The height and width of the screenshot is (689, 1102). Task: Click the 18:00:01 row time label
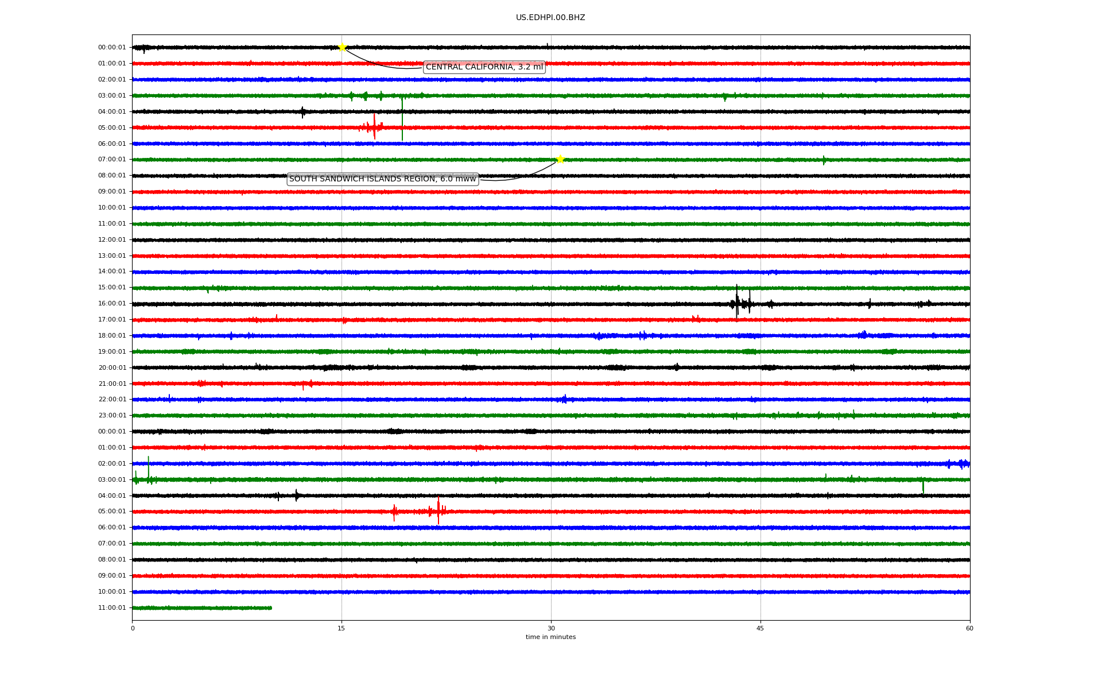[x=112, y=336]
